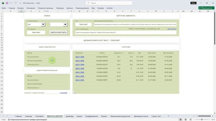
Task: Click the company website link in issuer card
Action: pos(172,29)
